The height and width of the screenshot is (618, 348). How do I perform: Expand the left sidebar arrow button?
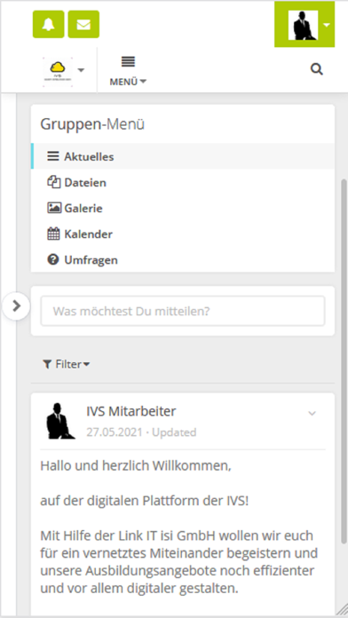[16, 305]
